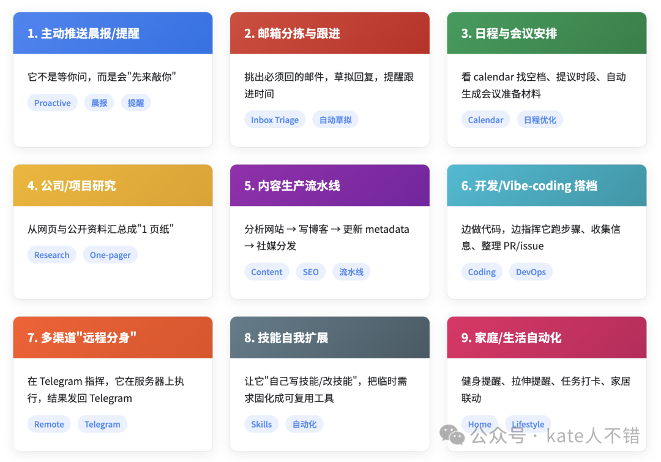Click the 日程优化 tag
The image size is (661, 462).
pyautogui.click(x=540, y=120)
